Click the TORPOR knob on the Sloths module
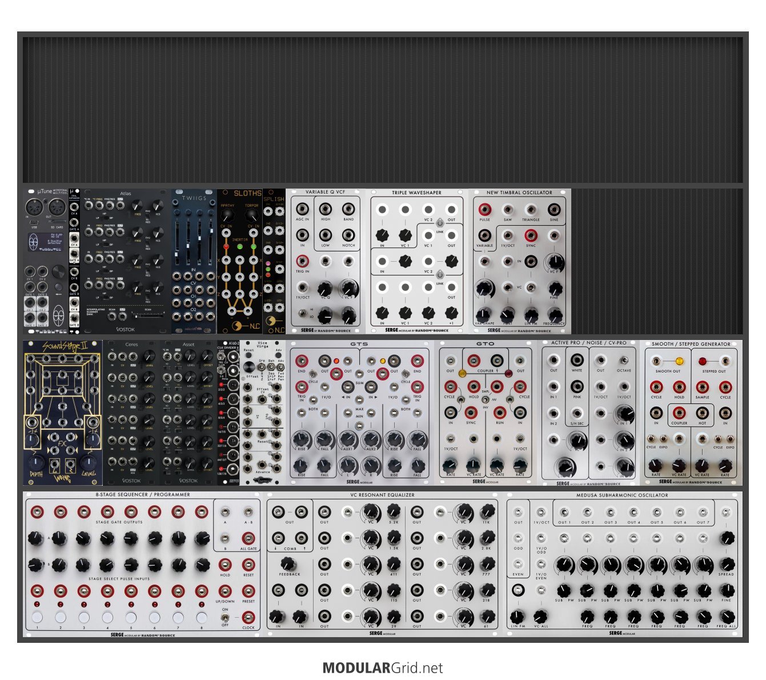766x680 pixels. (251, 215)
